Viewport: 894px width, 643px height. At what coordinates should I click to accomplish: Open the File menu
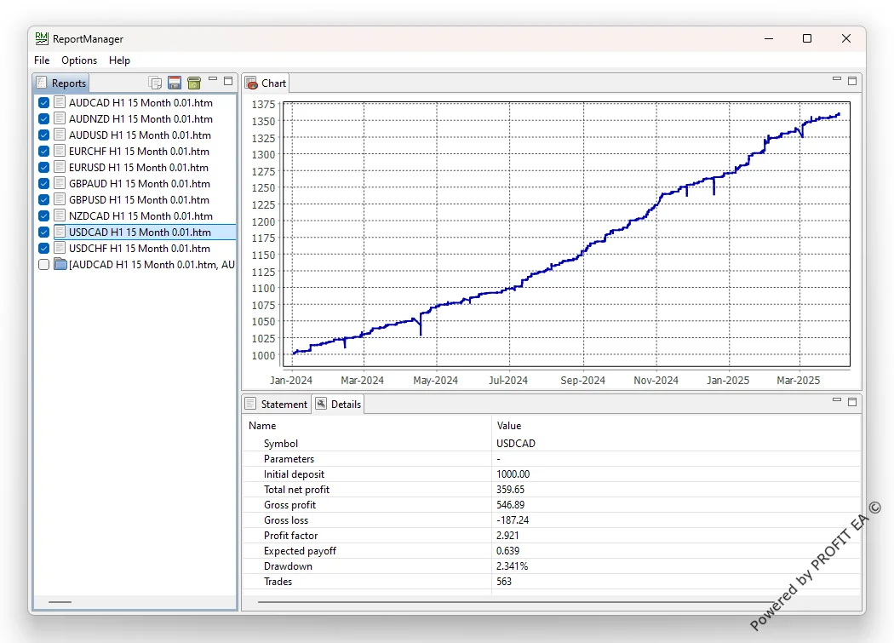click(x=42, y=60)
